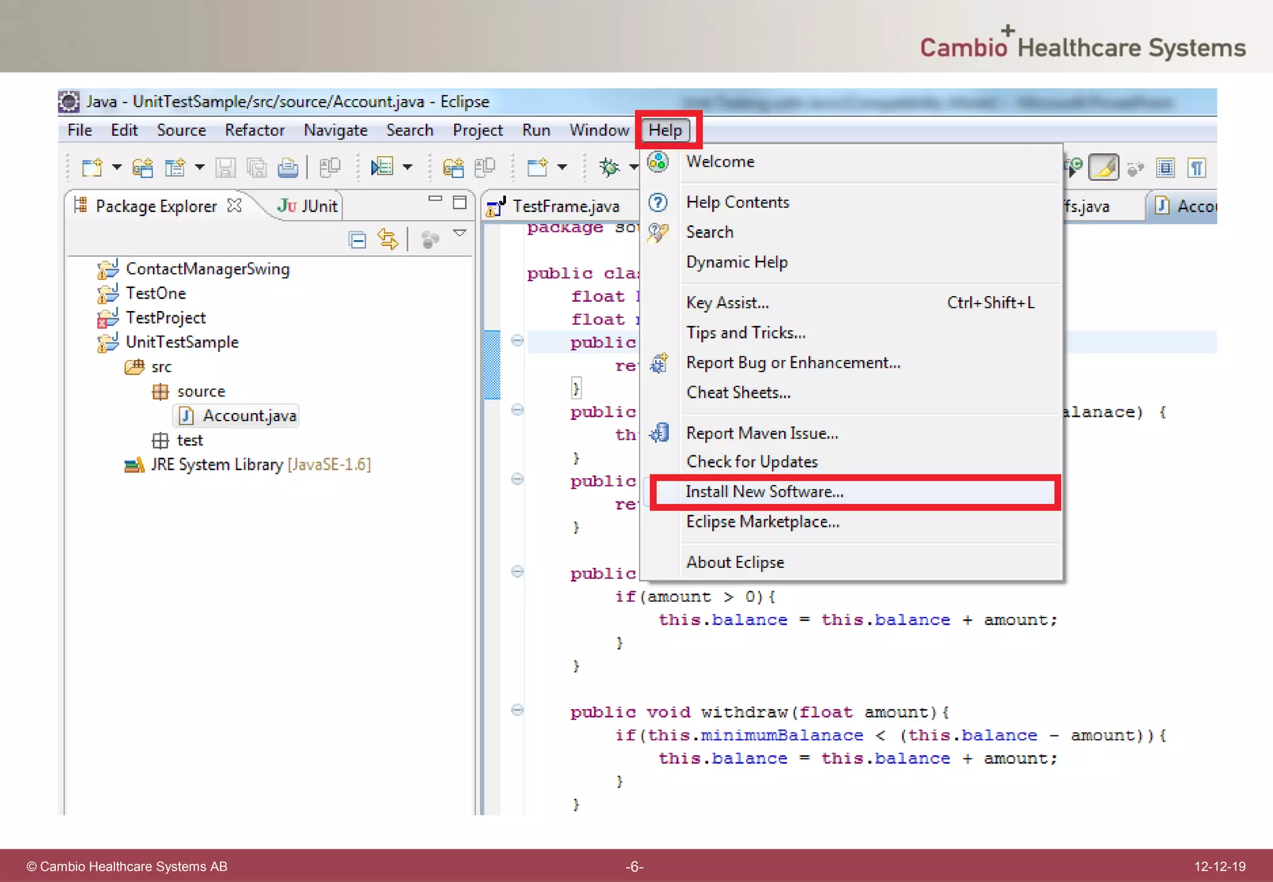Select Account.java in Package Explorer
The width and height of the screenshot is (1273, 882).
(x=249, y=415)
